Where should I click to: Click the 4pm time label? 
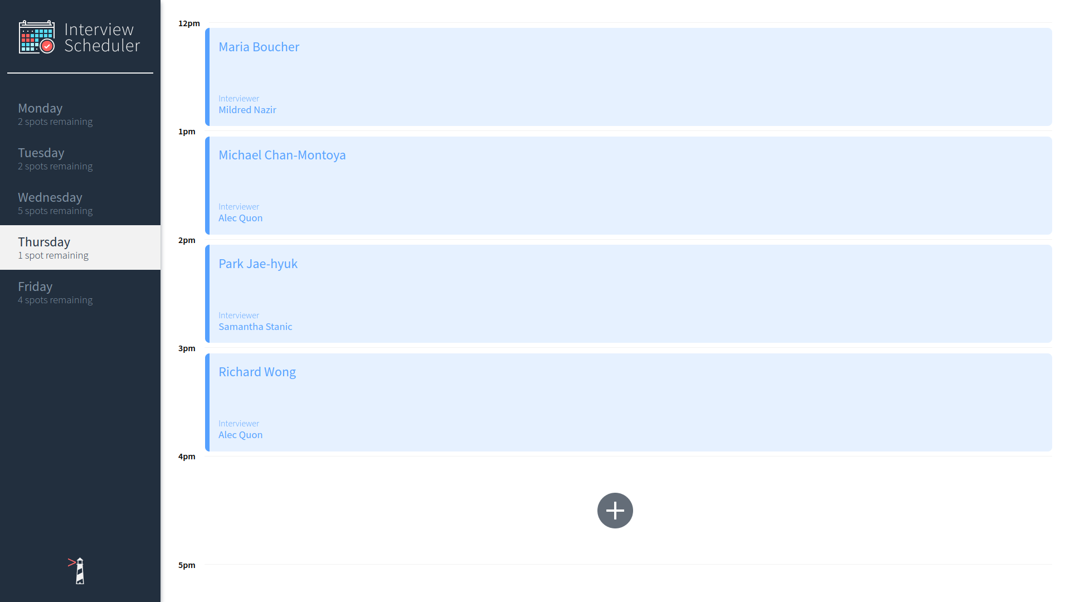[187, 457]
